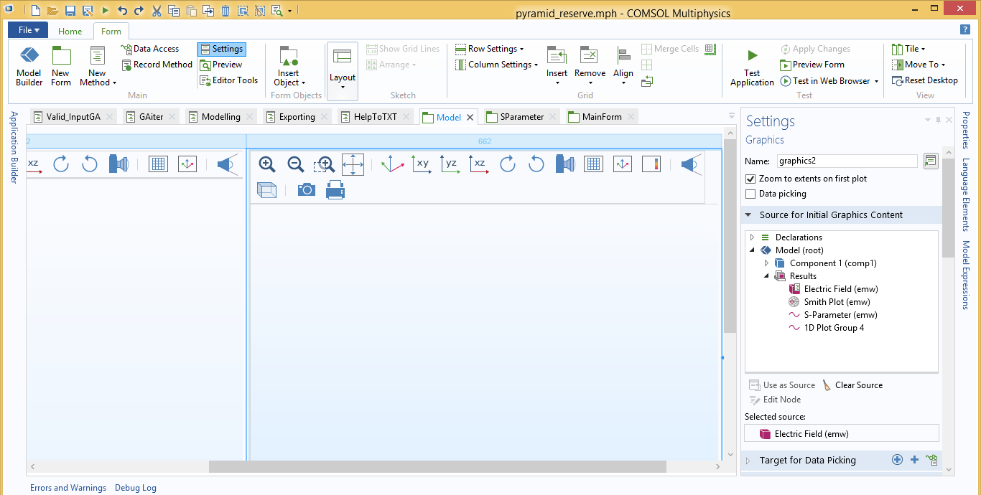
Task: Switch to the SParameter tab
Action: pos(521,117)
